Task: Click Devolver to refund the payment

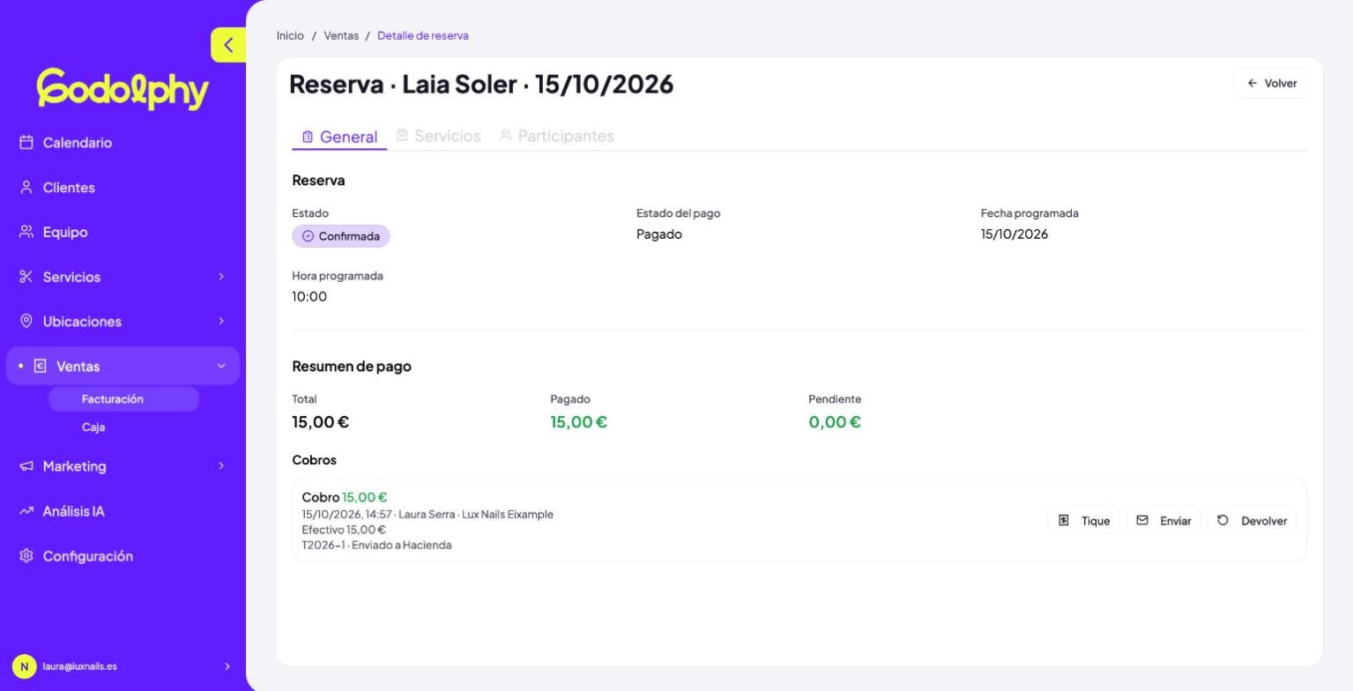Action: click(x=1252, y=520)
